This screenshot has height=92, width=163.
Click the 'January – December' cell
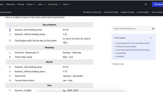pos(73,76)
